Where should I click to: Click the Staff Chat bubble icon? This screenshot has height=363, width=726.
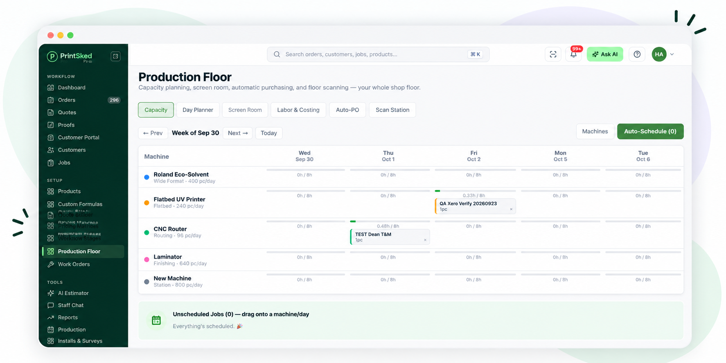[51, 305]
